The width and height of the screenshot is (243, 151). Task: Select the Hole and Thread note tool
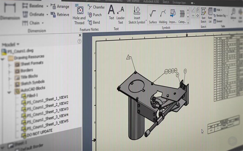[79, 15]
